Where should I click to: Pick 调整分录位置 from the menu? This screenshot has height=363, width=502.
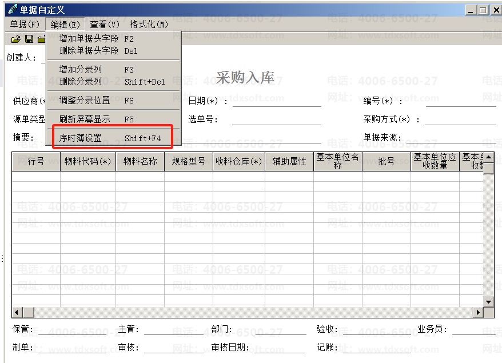click(x=114, y=101)
